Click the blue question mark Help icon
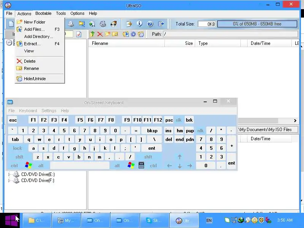 tap(150, 24)
